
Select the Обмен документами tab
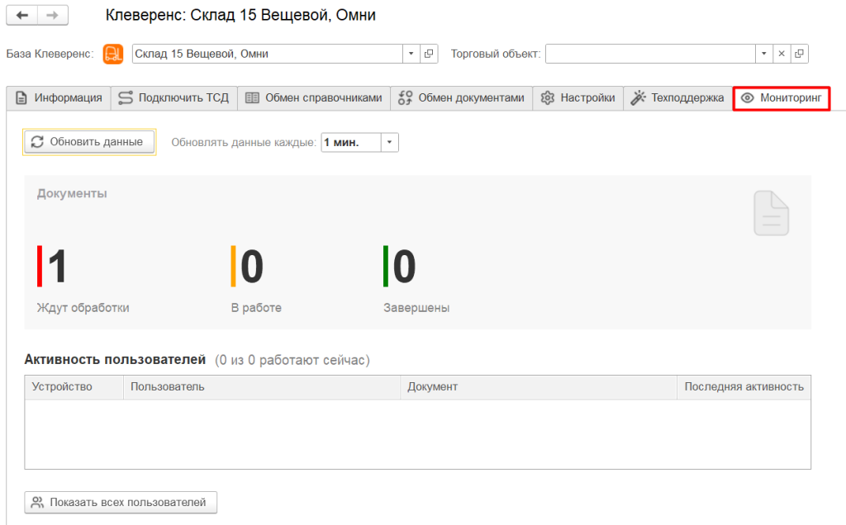(461, 97)
